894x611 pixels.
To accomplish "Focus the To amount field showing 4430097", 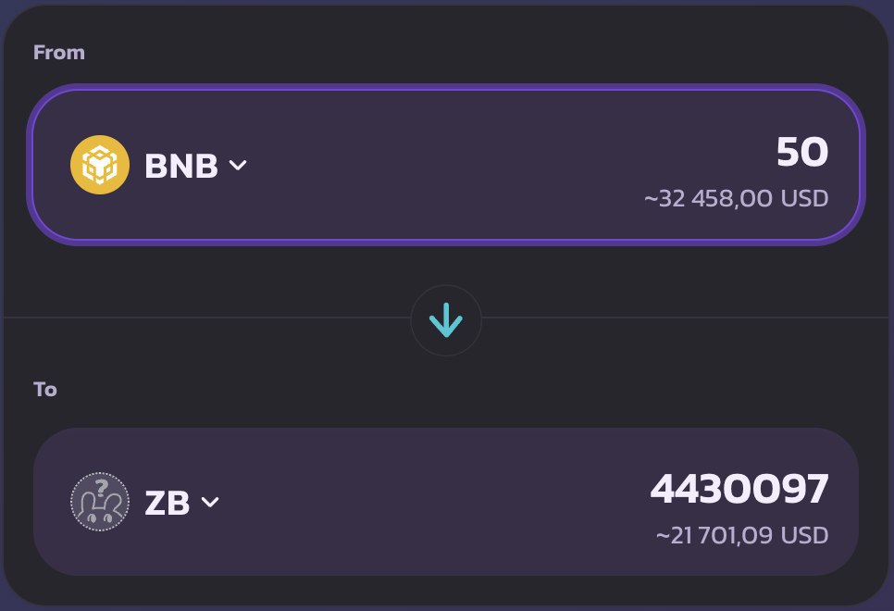I will (739, 489).
